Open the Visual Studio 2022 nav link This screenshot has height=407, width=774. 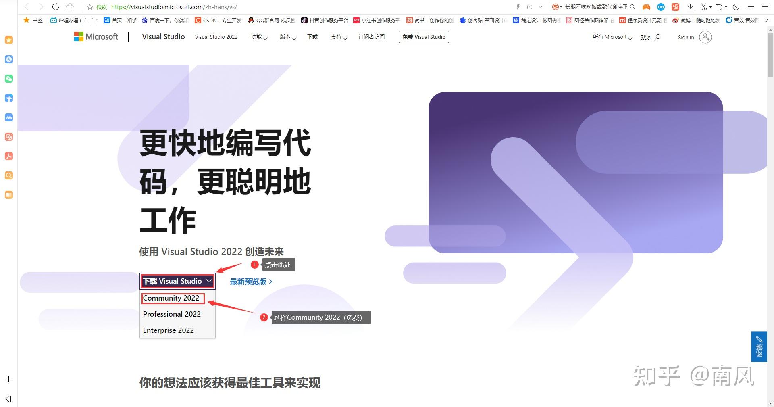(x=216, y=37)
